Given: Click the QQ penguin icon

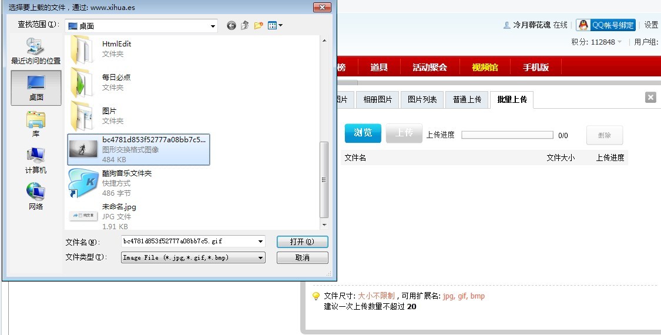Looking at the screenshot, I should pyautogui.click(x=583, y=25).
